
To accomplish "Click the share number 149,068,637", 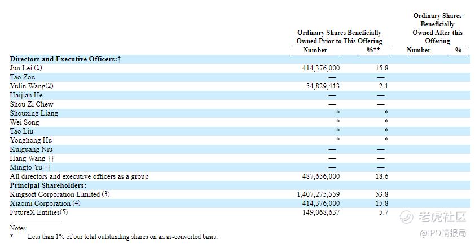I will 321,212.
